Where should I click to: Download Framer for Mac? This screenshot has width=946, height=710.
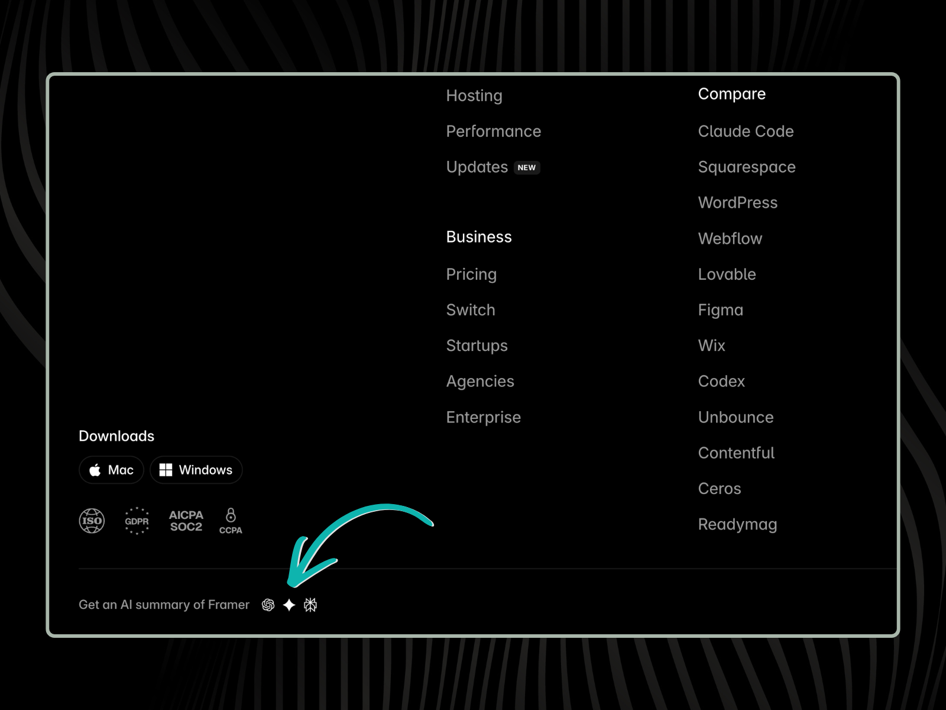click(x=111, y=470)
